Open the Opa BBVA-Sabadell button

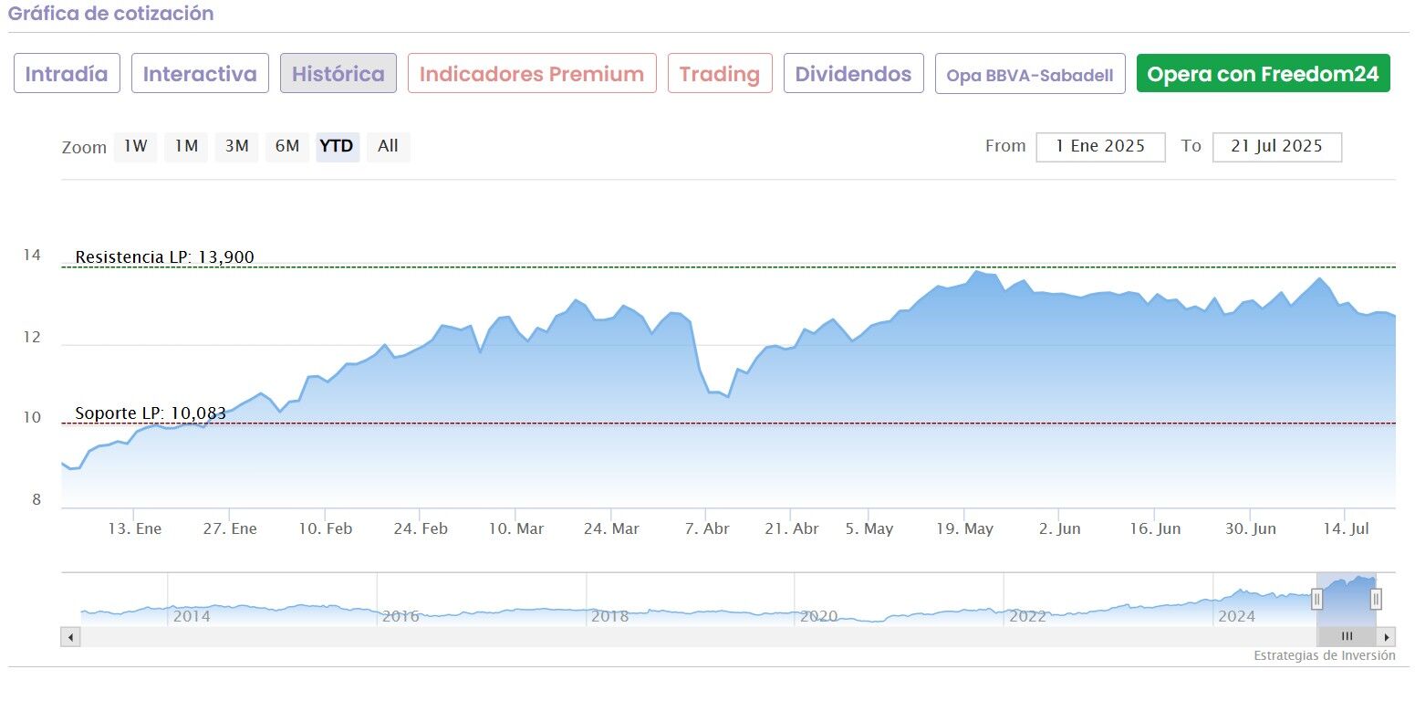(x=1030, y=75)
